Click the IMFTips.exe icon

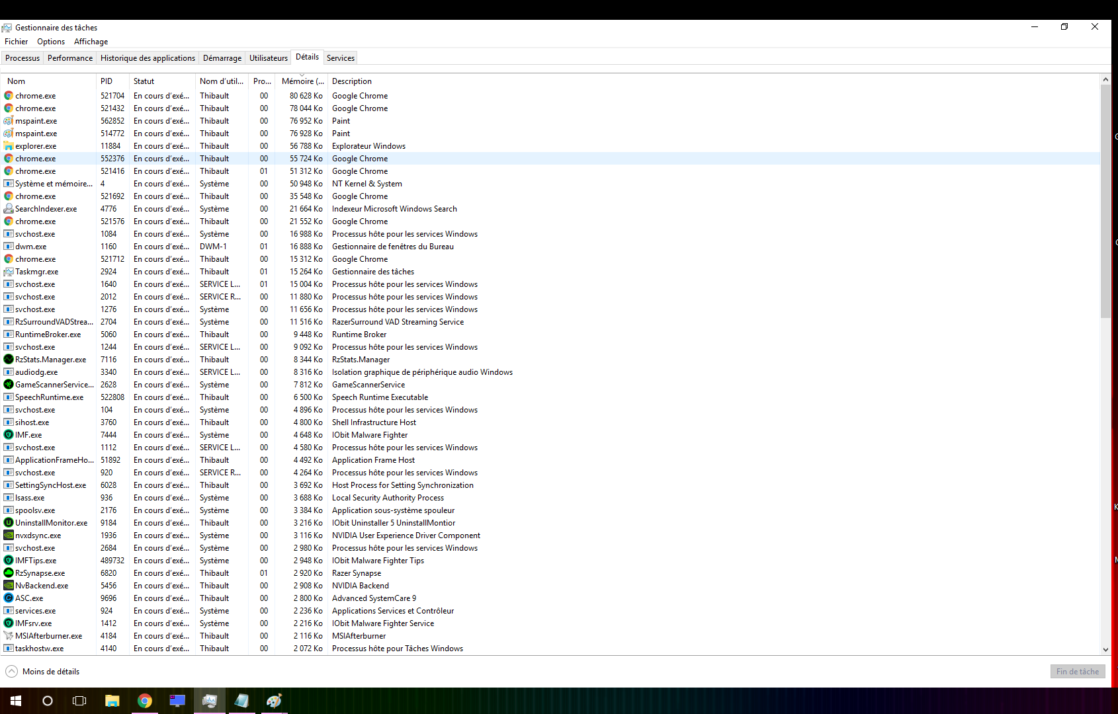(x=9, y=561)
